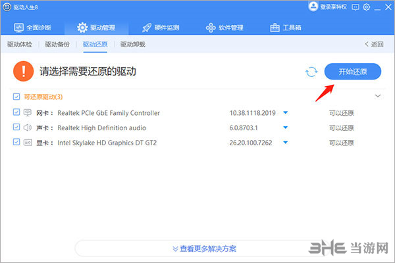Select Realtek PCIe GbE Family Controller text
Viewport: 395px width, 263px height.
point(109,113)
